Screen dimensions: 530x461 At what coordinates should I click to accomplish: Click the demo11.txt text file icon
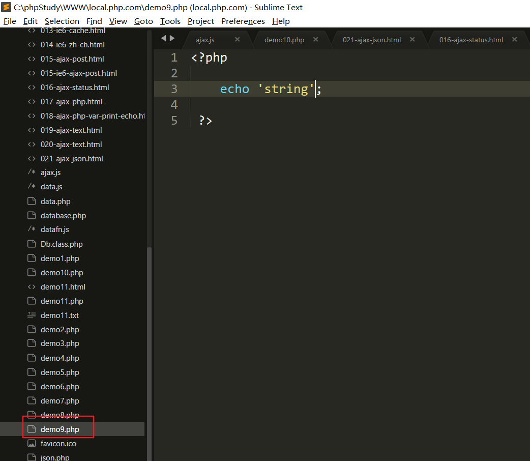pos(32,315)
